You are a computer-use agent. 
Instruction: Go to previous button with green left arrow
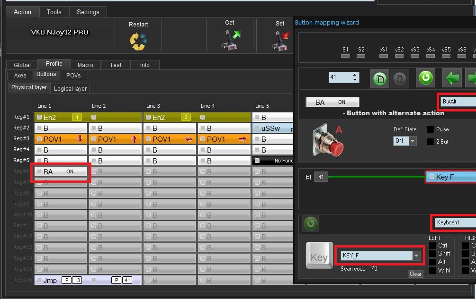(x=452, y=78)
